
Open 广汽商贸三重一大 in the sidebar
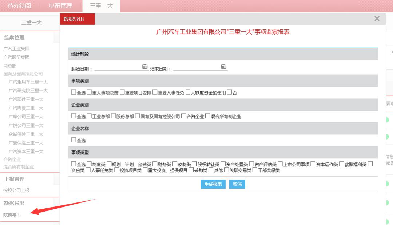tap(26, 108)
